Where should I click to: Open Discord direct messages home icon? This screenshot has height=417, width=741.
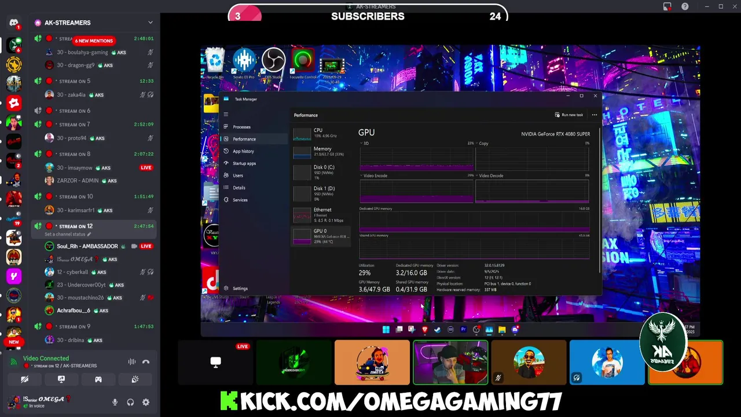point(14,23)
